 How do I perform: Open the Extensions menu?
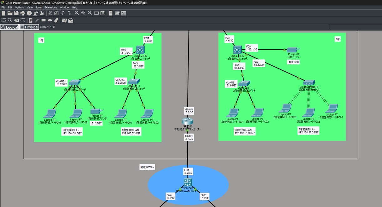point(51,7)
